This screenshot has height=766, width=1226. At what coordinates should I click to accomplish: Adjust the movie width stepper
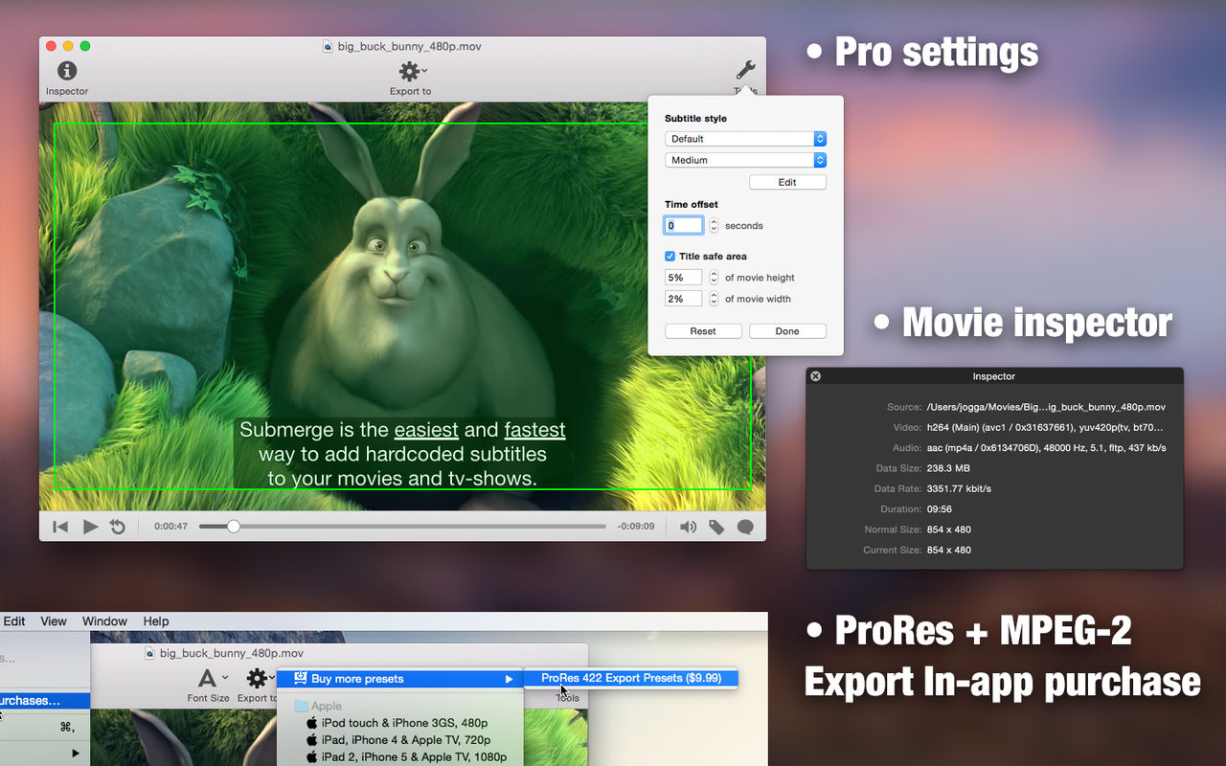coord(714,299)
